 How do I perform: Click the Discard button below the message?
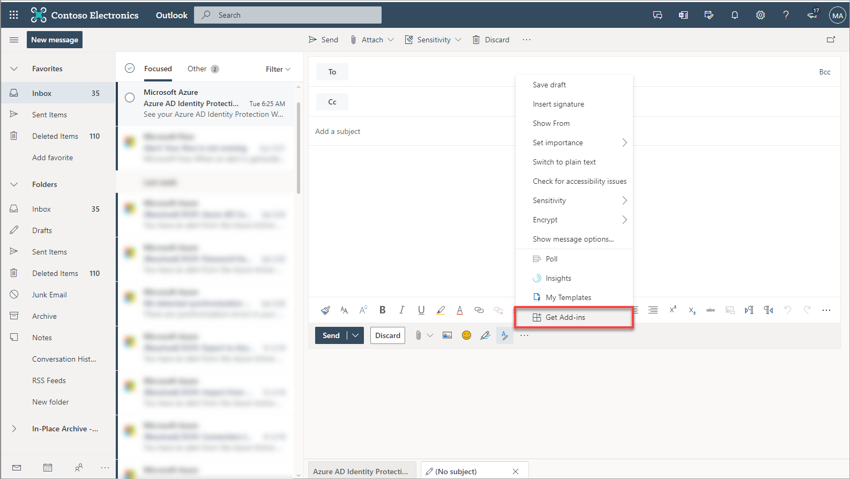click(x=387, y=335)
